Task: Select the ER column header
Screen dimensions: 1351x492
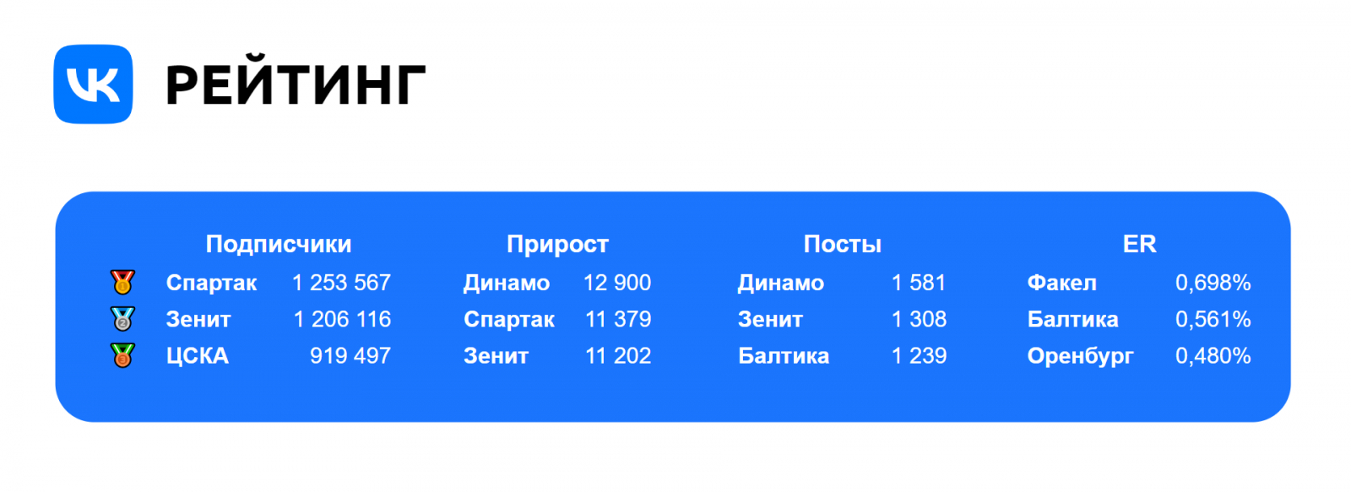Action: [1139, 244]
